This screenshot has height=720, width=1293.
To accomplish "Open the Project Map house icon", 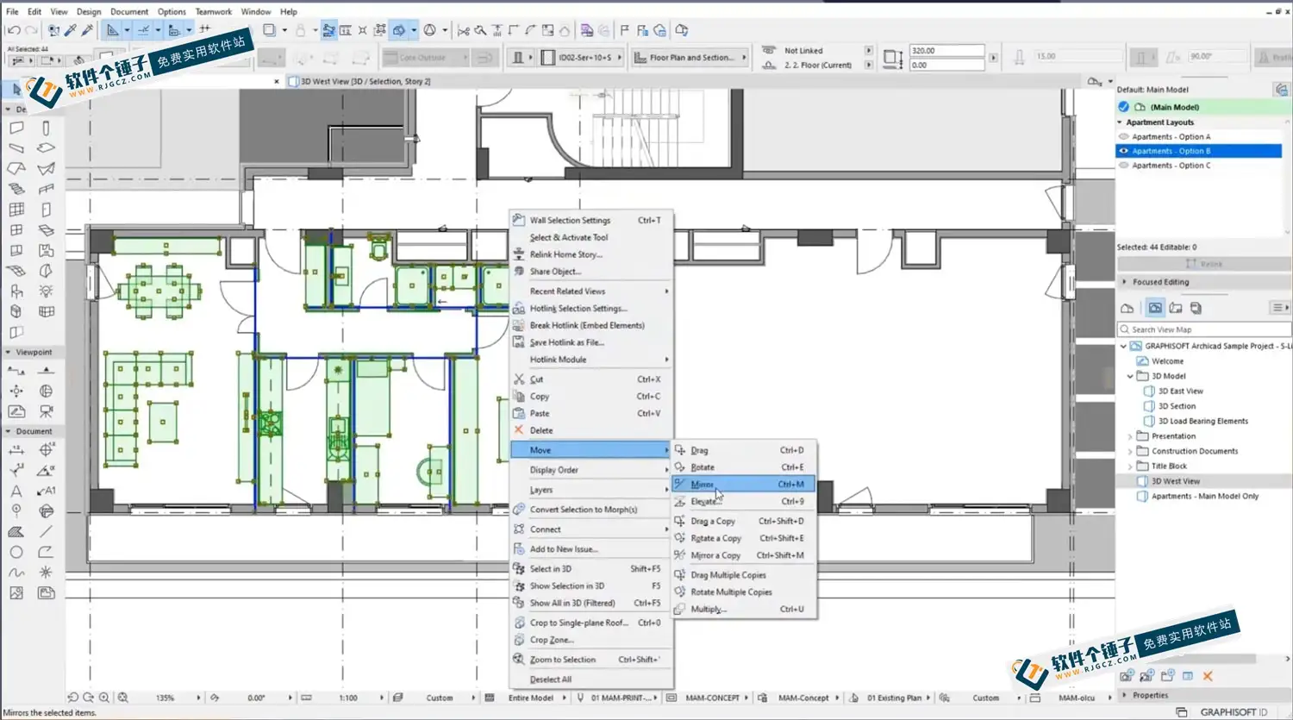I will pos(1127,308).
